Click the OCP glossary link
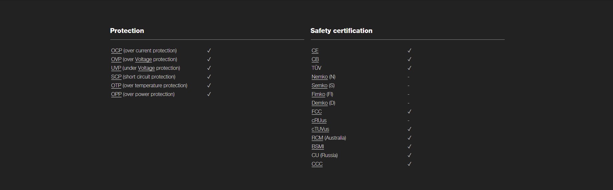The height and width of the screenshot is (190, 613). coord(116,51)
